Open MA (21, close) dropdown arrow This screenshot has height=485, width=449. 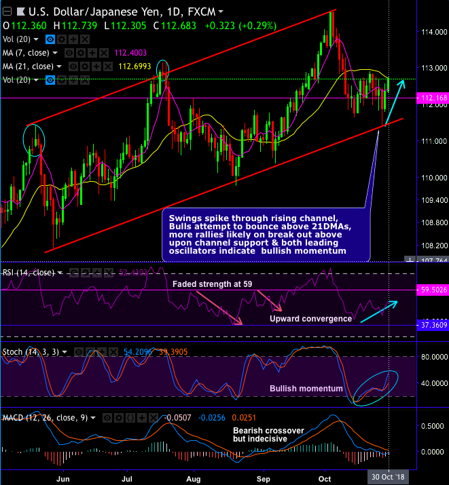(x=59, y=66)
